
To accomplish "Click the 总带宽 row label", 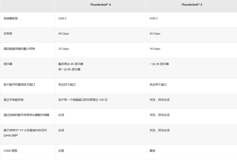I will point(8,34).
